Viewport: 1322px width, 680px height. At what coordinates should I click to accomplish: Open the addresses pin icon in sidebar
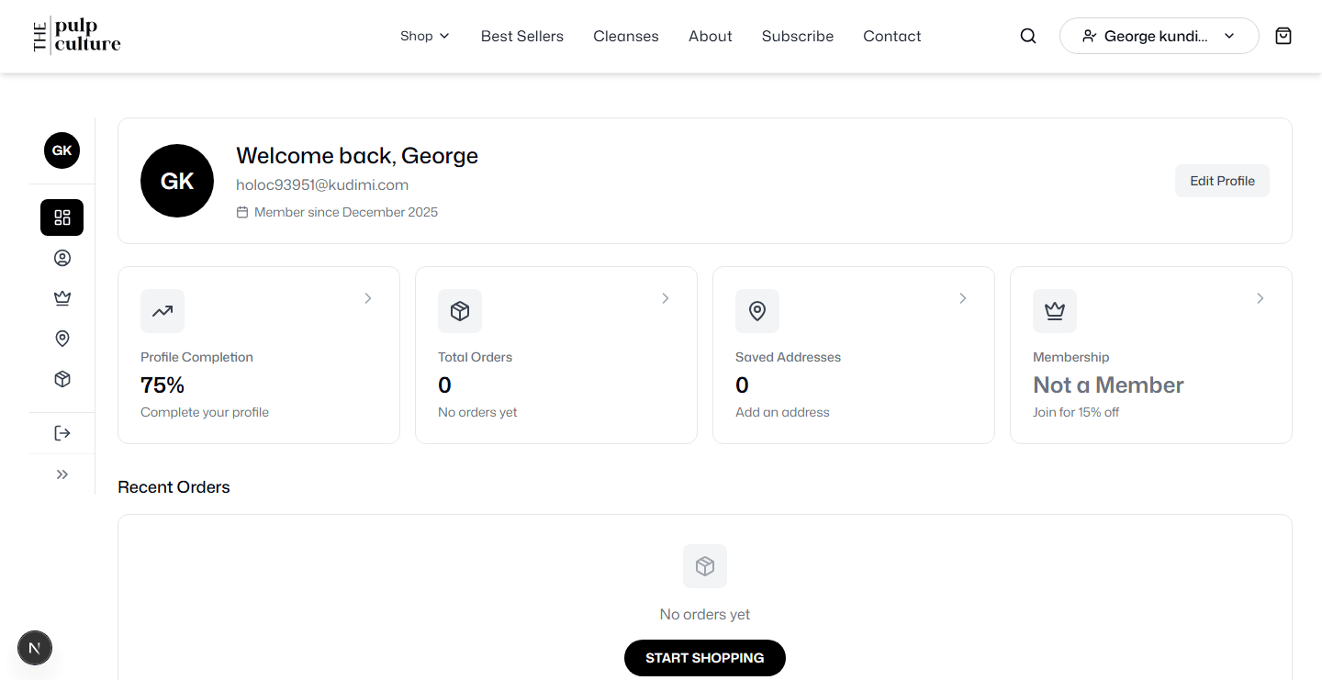pos(62,339)
